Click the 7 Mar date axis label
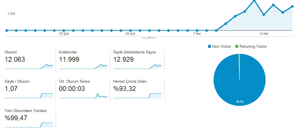299x131 pixels. pos(197,34)
